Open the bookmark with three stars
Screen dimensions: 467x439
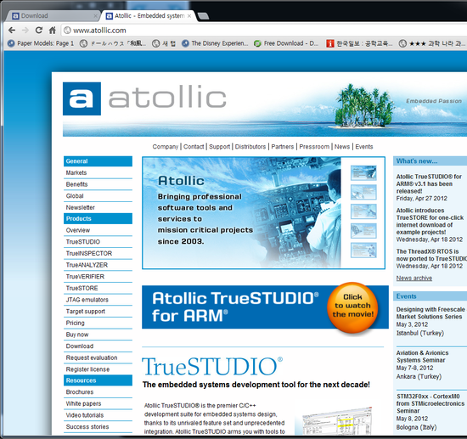pos(432,43)
